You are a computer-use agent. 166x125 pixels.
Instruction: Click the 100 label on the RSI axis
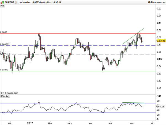pos(159,96)
